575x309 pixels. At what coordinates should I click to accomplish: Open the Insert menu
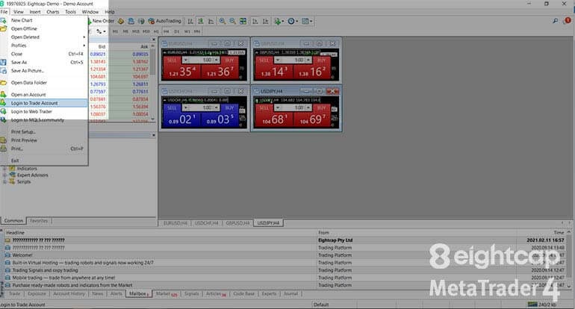35,12
